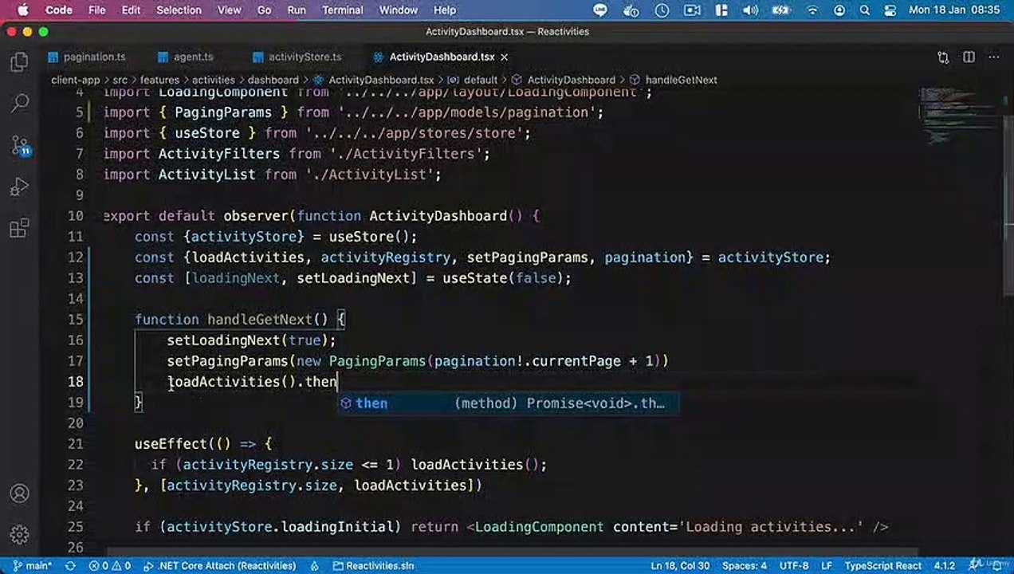The width and height of the screenshot is (1014, 574).
Task: Click line number 21 in the gutter
Action: coord(76,444)
